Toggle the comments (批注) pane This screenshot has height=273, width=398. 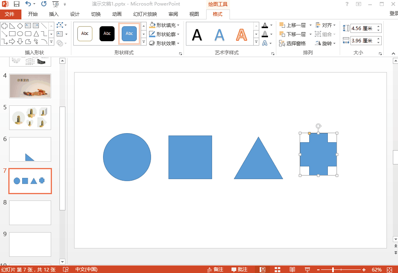click(239, 269)
